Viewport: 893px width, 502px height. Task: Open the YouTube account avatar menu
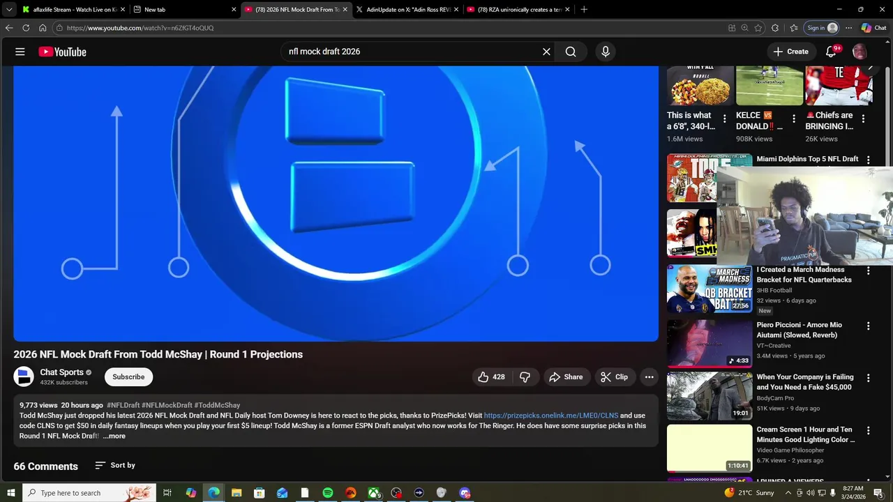click(x=860, y=52)
